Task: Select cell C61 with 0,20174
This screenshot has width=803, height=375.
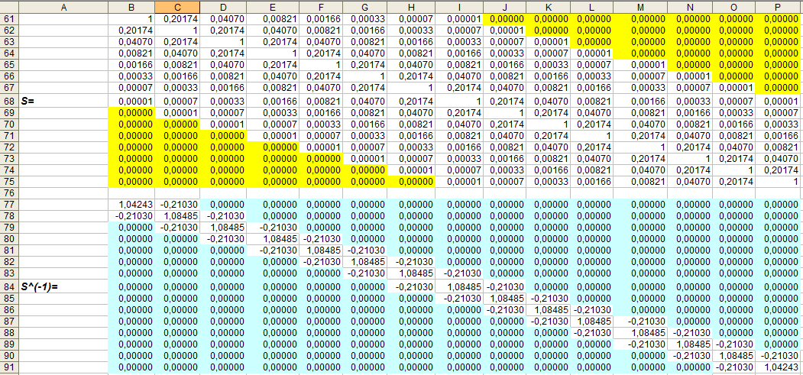Action: click(x=177, y=19)
